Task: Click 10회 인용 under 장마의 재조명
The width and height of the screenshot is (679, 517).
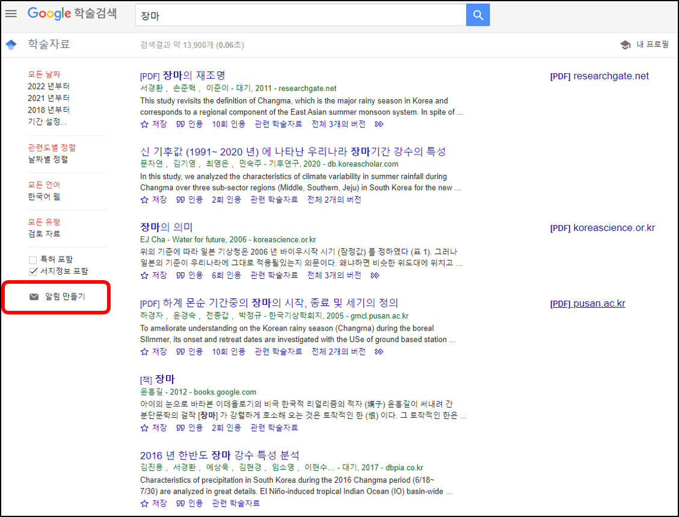Action: tap(229, 124)
